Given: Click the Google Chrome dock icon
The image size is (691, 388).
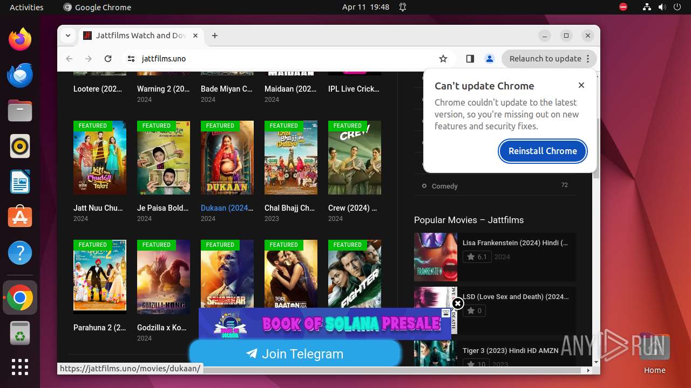Looking at the screenshot, I should click(20, 297).
